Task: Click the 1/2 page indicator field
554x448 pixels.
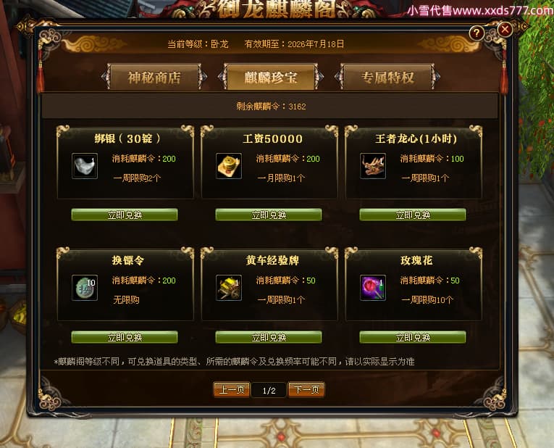Action: 269,390
